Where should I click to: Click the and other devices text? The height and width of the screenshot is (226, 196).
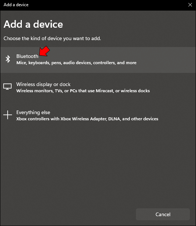tap(140, 119)
